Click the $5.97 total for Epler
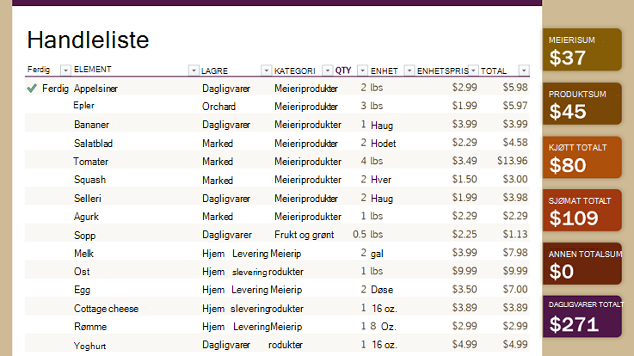This screenshot has width=634, height=356. [x=515, y=106]
